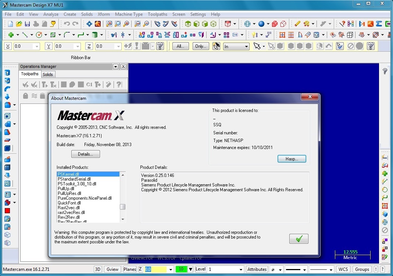393x276 pixels.
Task: Click the light bulb icon in second toolbar
Action: click(254, 35)
